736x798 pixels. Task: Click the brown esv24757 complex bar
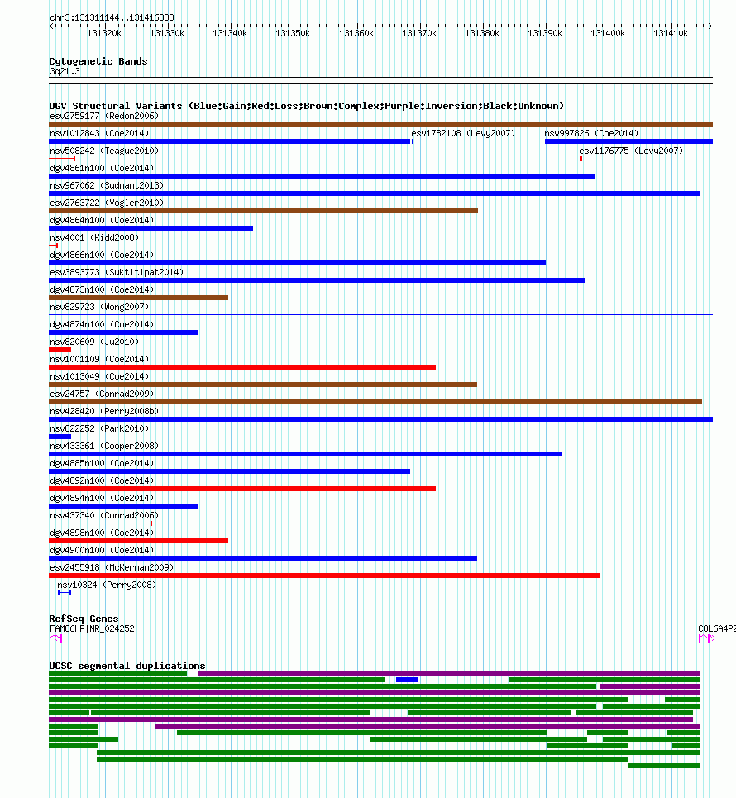point(375,402)
